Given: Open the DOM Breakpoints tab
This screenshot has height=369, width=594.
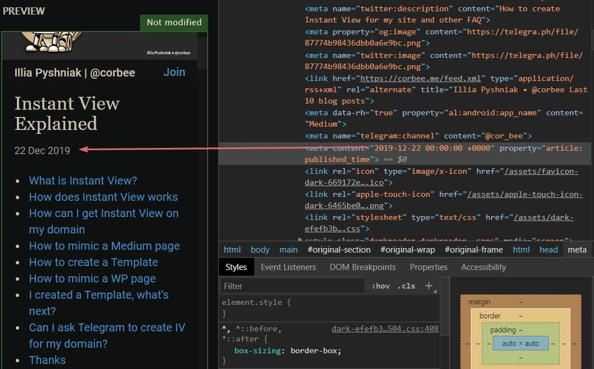Looking at the screenshot, I should click(x=363, y=267).
